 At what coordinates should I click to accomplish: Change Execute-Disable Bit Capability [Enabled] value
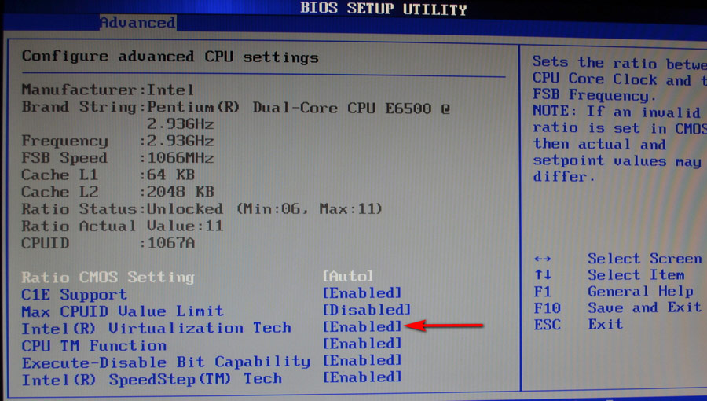point(361,360)
